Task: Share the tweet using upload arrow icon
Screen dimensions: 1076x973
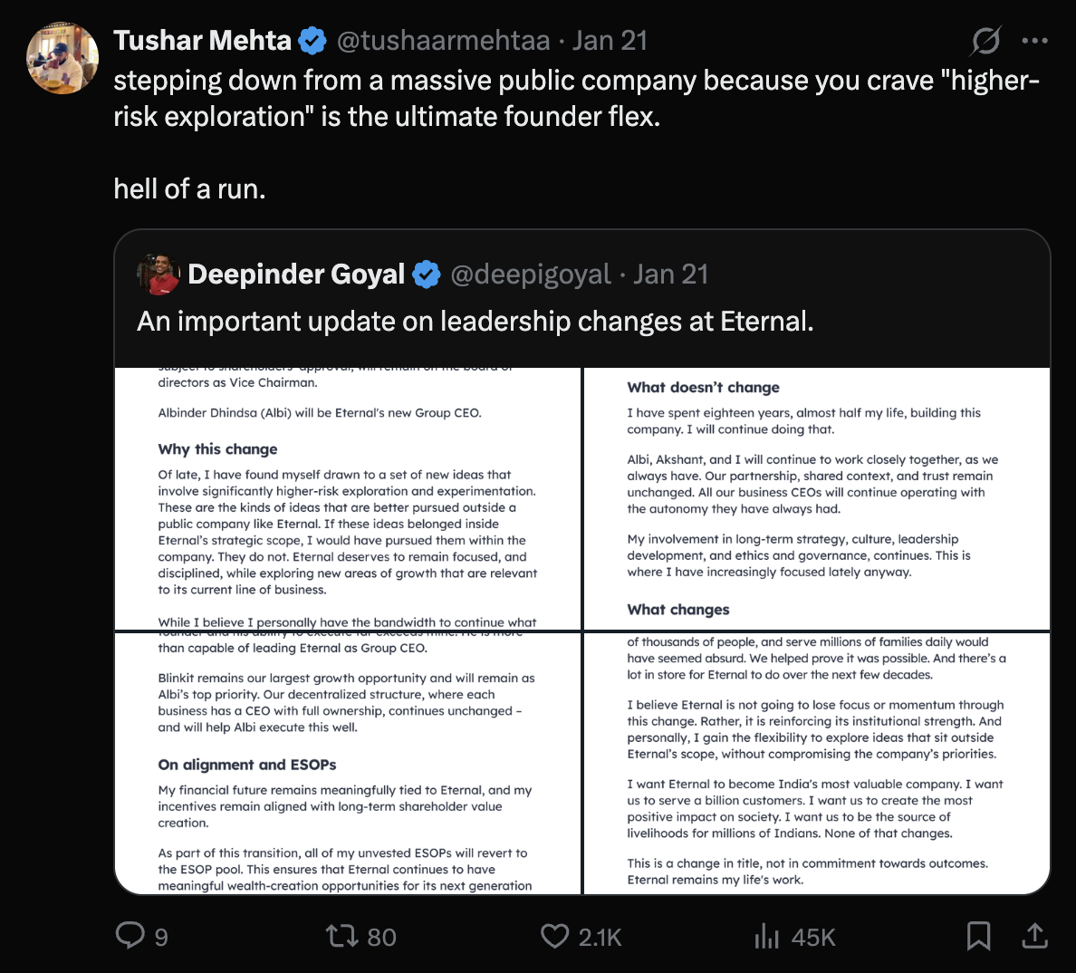Action: [1035, 936]
